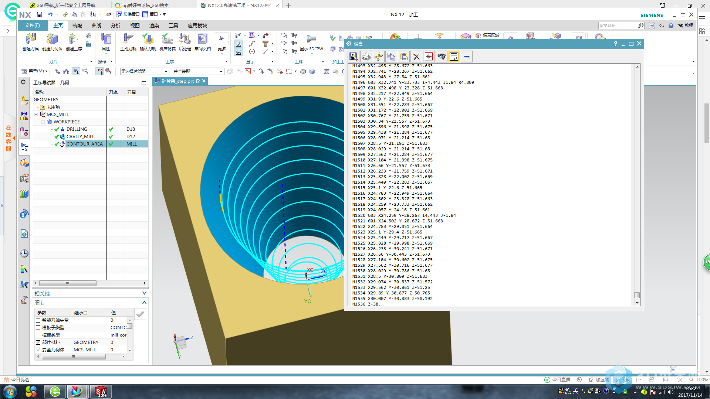Click the red crosshair icon in 信息 toolbar

click(x=429, y=57)
